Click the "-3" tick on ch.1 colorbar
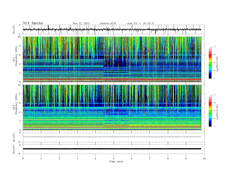Screen dimensions: 230x178 (214, 47)
